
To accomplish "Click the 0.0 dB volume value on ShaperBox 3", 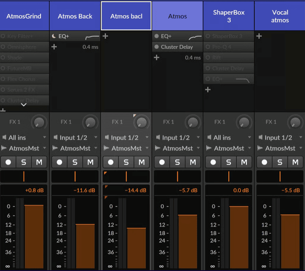I will tap(241, 190).
